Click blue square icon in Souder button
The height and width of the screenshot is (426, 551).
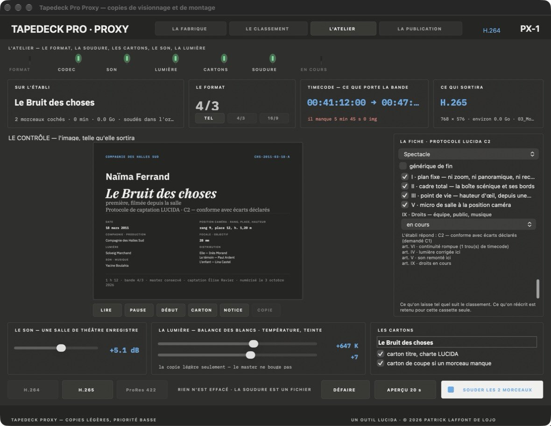coord(451,390)
